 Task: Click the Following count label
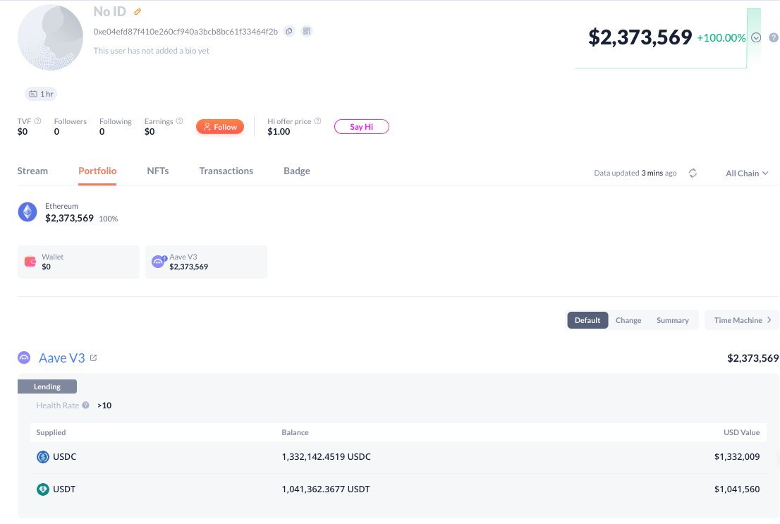click(116, 121)
